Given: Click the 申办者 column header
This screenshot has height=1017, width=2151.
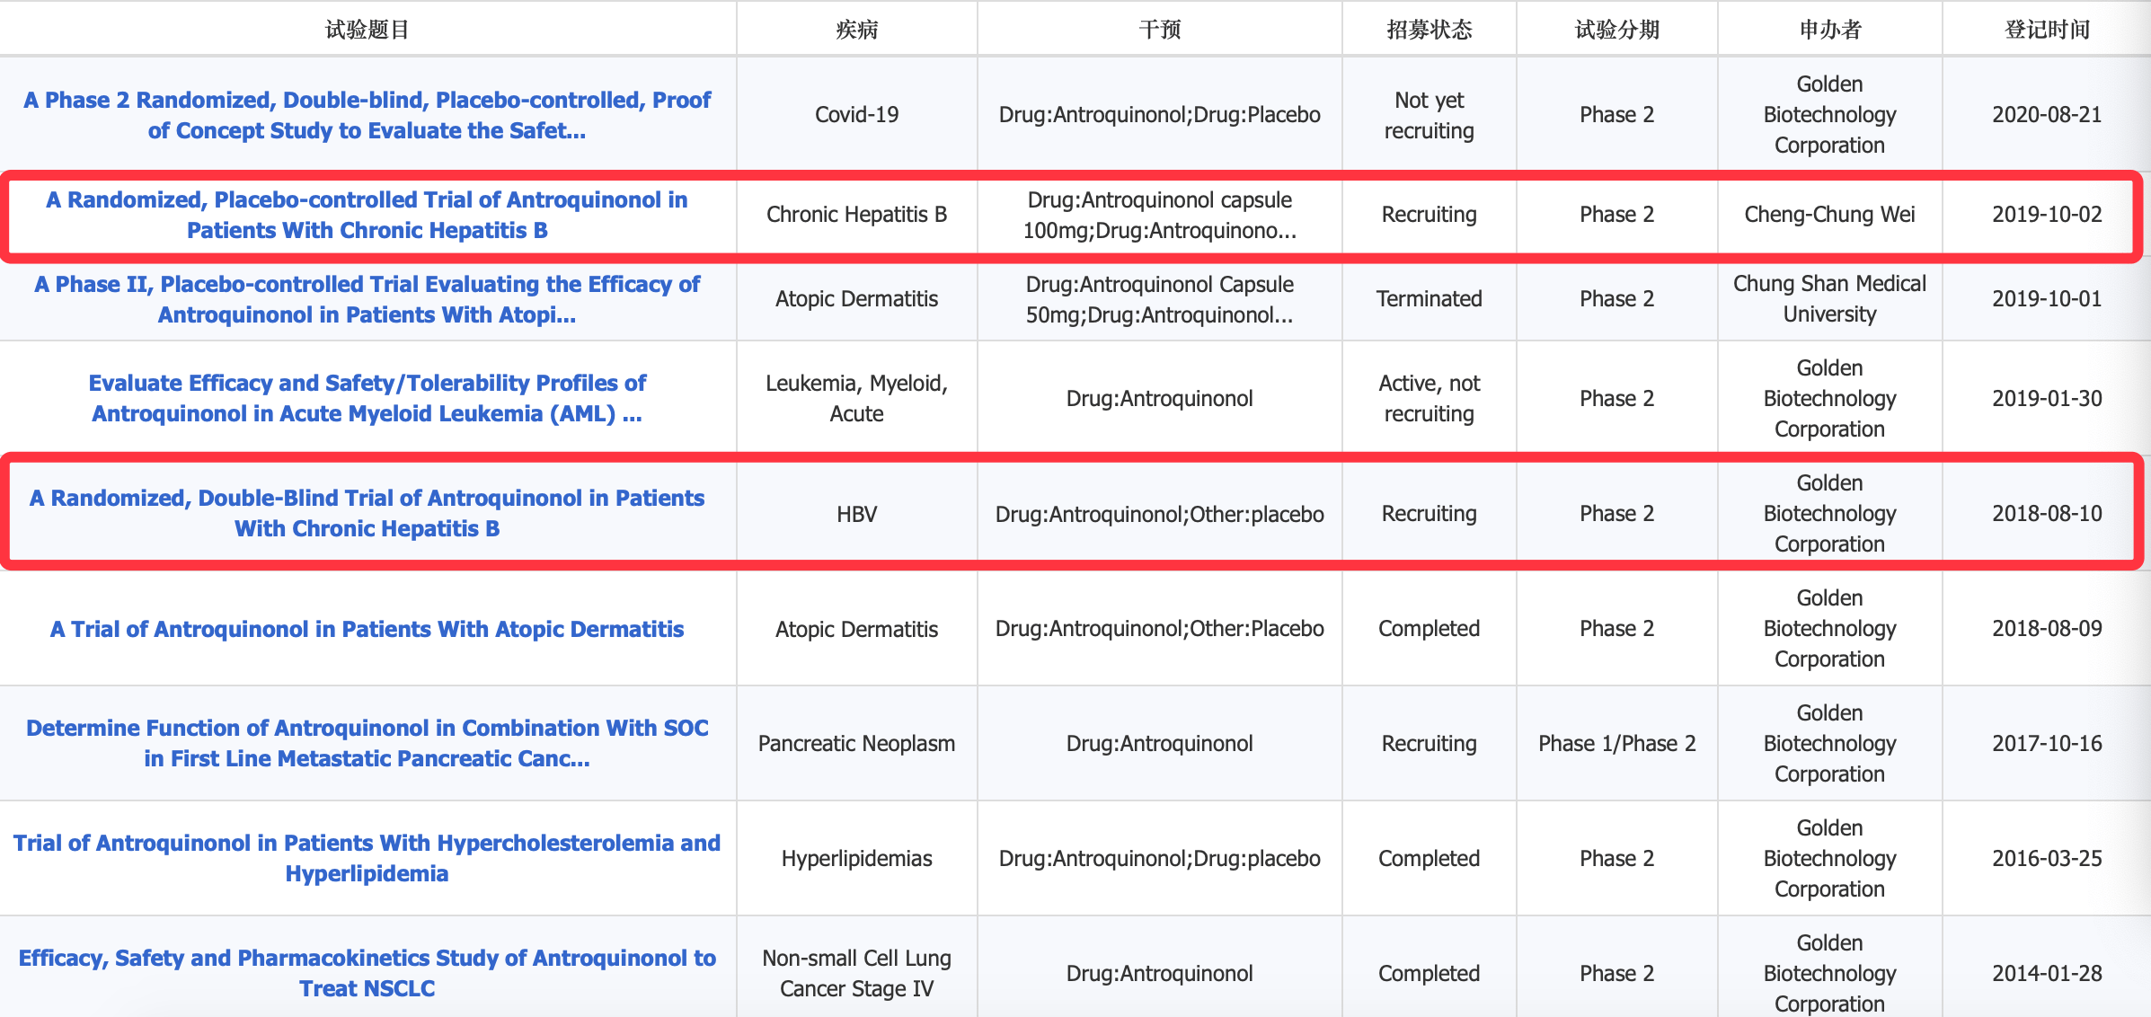Looking at the screenshot, I should [1829, 30].
